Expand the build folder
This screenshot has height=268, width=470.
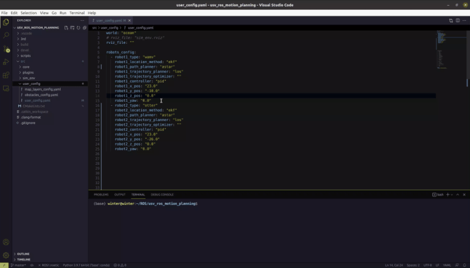tap(25, 44)
